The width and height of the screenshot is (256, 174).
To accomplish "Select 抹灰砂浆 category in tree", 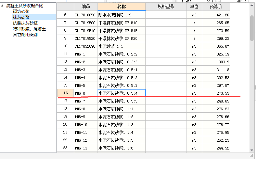I will click(21, 17).
